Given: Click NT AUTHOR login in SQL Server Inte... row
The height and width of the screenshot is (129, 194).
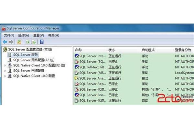Looking at the screenshot, I should [x=184, y=56].
